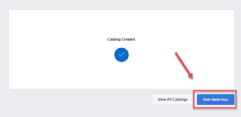Click the tail of the red arrow
The image size is (241, 117).
176,53
